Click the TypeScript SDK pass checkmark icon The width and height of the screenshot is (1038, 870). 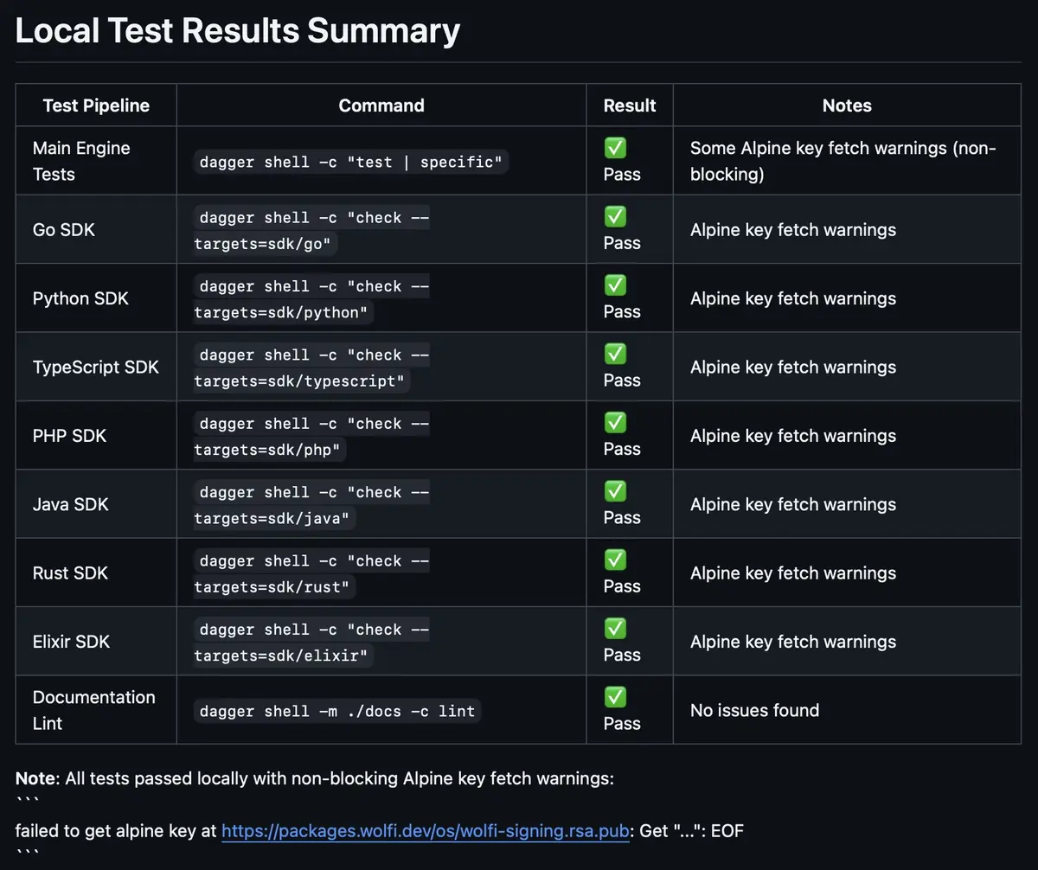615,354
